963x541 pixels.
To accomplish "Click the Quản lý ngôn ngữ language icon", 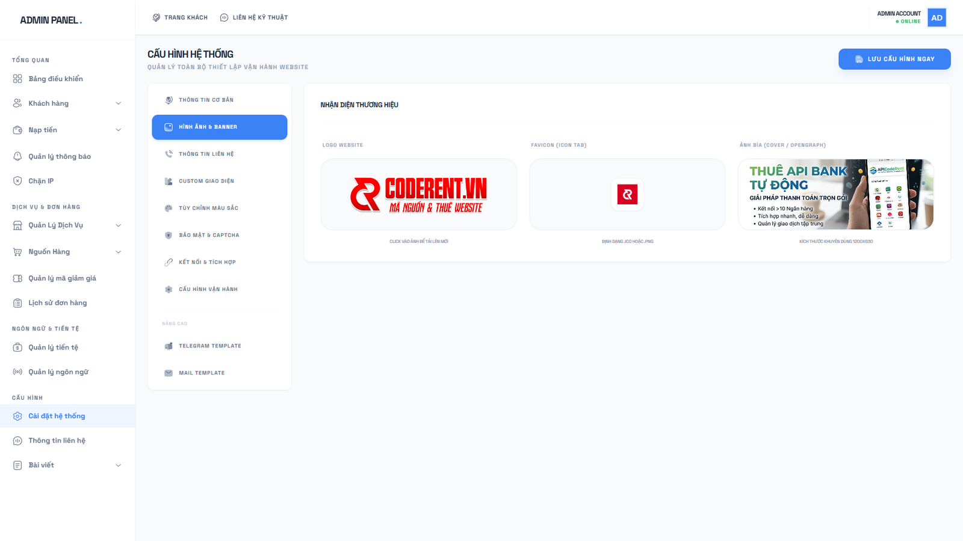I will click(17, 371).
